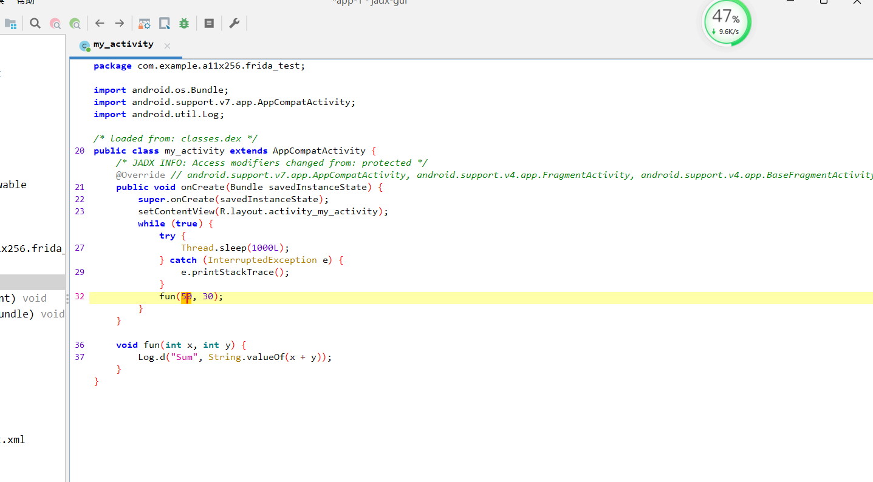Click setContentView line 23
Screen dimensions: 873x482
(x=263, y=211)
